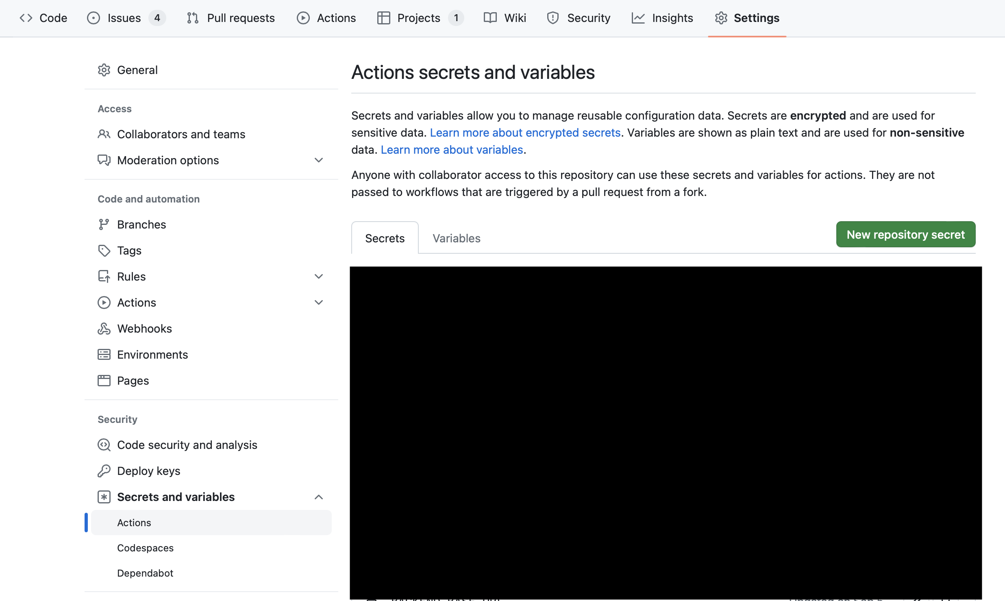Select Codespaces under Secrets and variables
This screenshot has height=601, width=1005.
click(211, 548)
